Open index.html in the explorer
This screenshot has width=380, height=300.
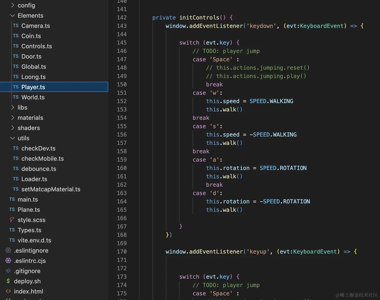pos(28,292)
